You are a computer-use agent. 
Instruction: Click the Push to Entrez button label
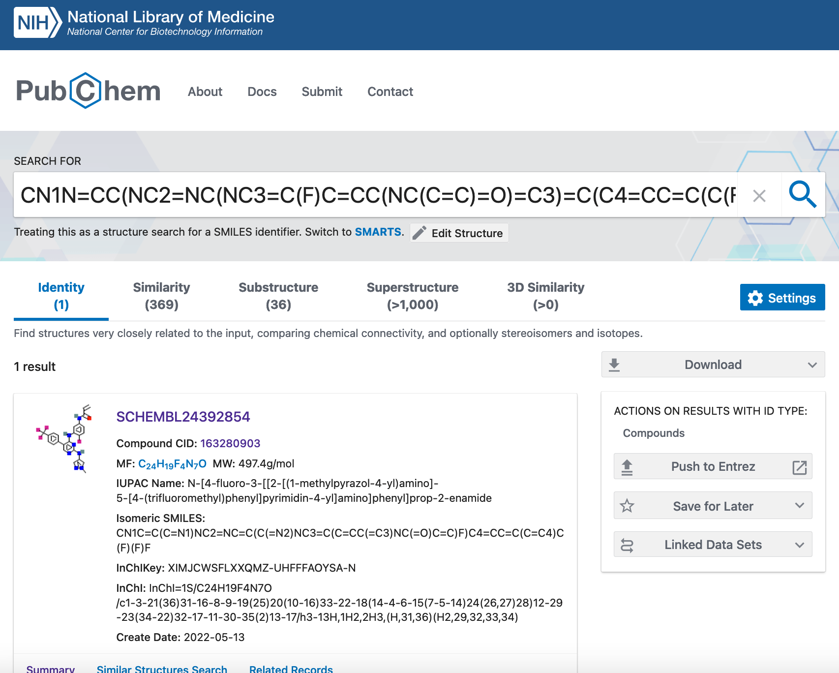(713, 466)
